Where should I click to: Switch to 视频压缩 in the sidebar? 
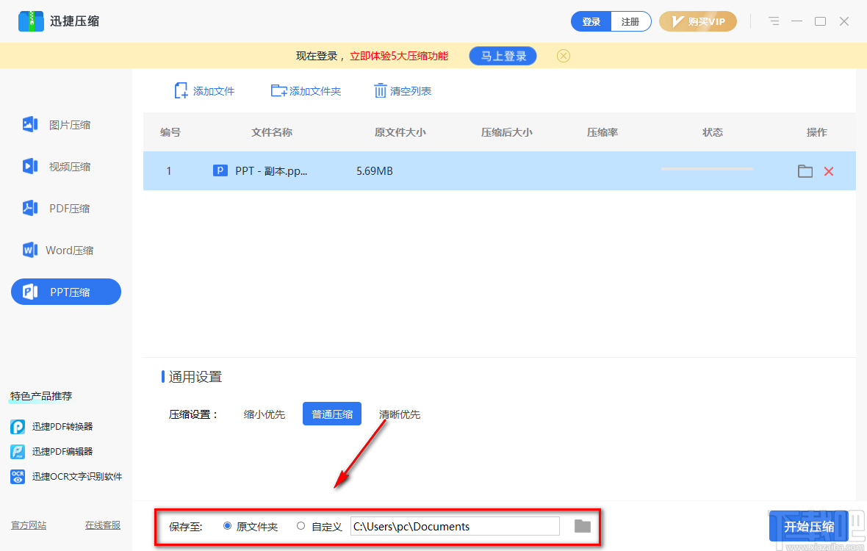click(x=66, y=166)
